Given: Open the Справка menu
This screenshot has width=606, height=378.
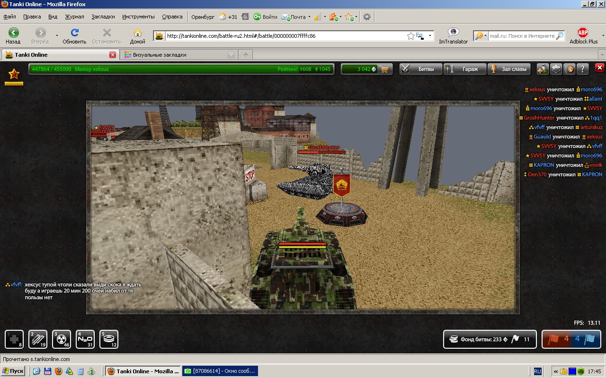Looking at the screenshot, I should point(172,17).
